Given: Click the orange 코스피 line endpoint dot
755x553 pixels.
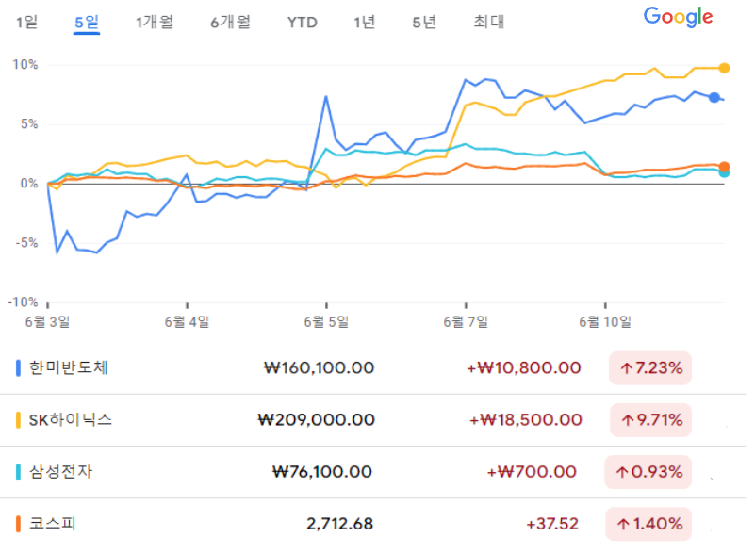Looking at the screenshot, I should point(724,167).
